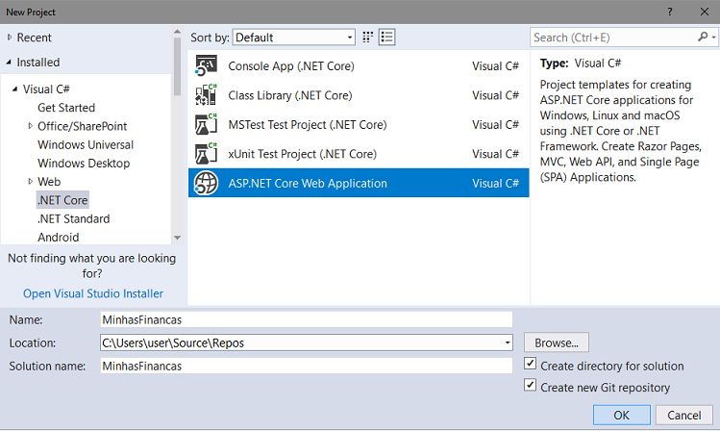Viewport: 720px width, 431px height.
Task: Click the Solution name input field
Action: [x=307, y=366]
